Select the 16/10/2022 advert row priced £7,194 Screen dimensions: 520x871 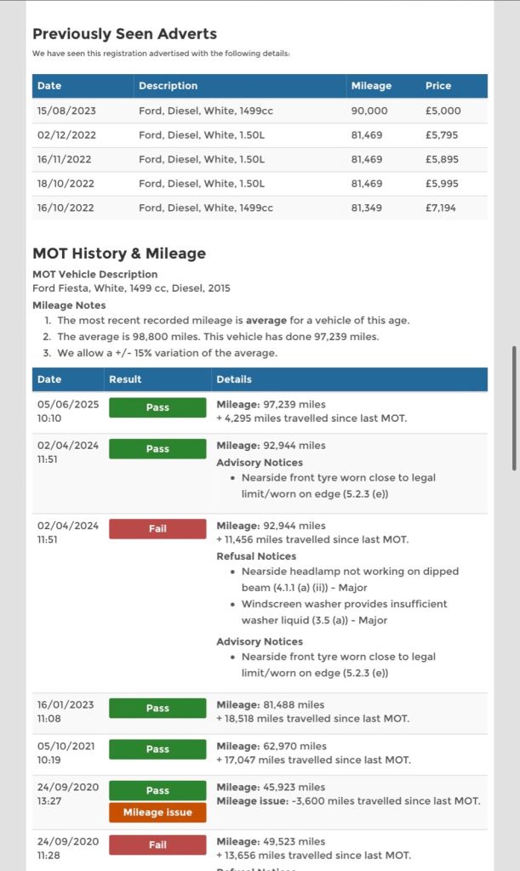coord(260,208)
